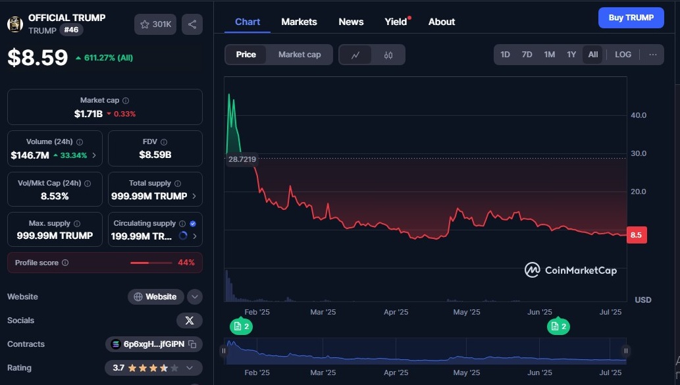680x385 pixels.
Task: Set chart range to 7D
Action: click(x=527, y=55)
